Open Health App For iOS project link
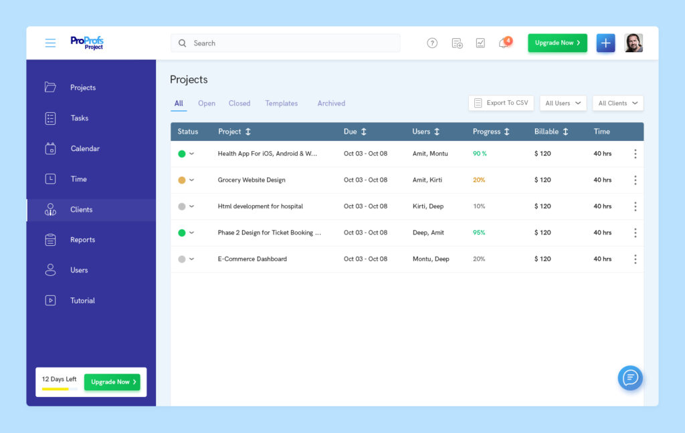The width and height of the screenshot is (685, 433). point(268,154)
